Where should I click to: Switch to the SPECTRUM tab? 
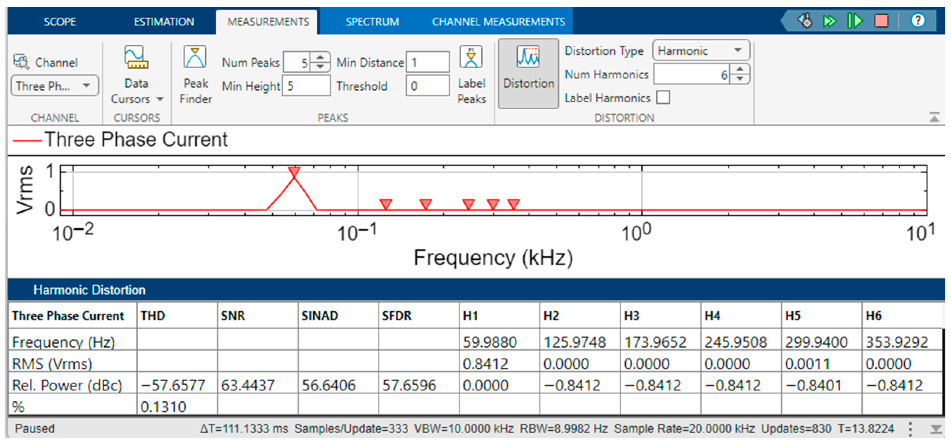tap(372, 22)
